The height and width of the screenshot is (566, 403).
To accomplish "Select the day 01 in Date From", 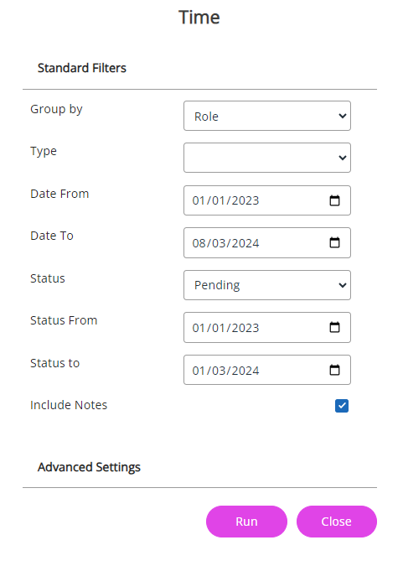I will [x=199, y=200].
